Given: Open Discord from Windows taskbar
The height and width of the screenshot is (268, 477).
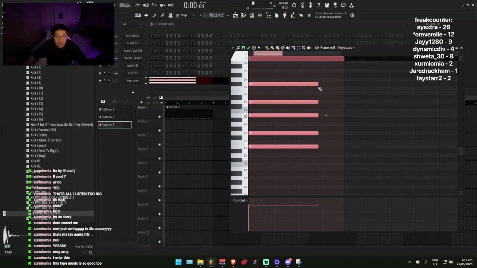Looking at the screenshot, I should tap(288, 262).
